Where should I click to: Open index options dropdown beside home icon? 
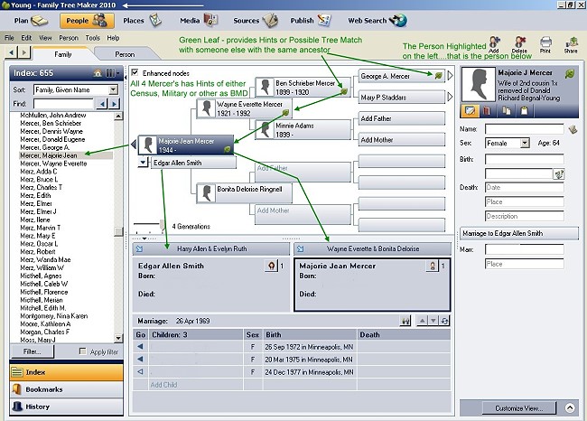click(112, 73)
